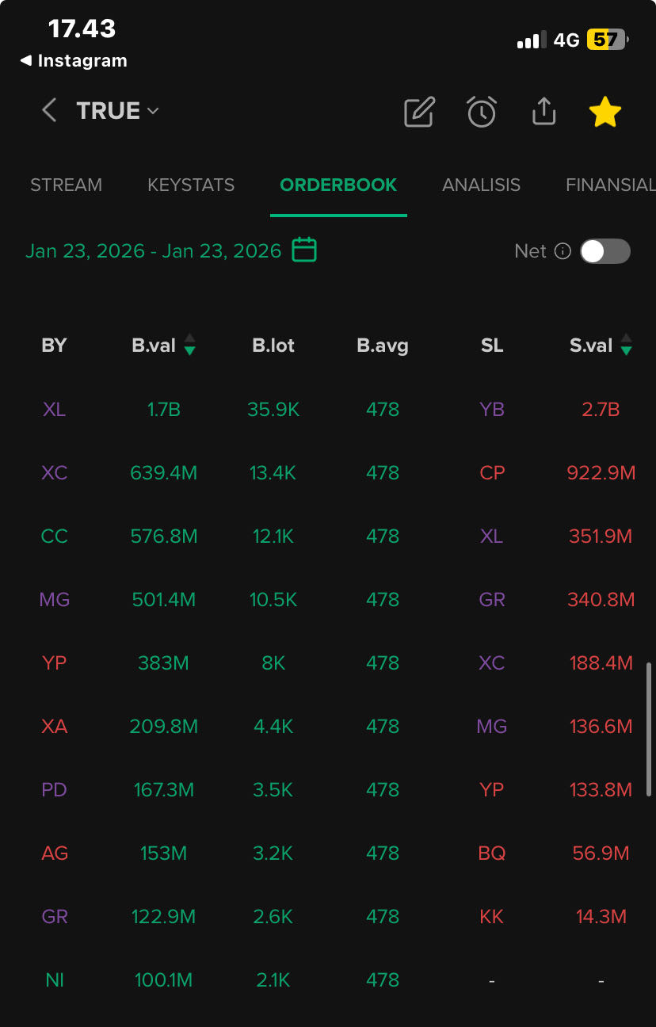Screen dimensions: 656x1027
Task: Open the note edit icon
Action: (419, 112)
